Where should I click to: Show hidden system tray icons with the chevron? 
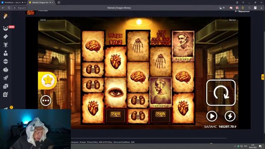coord(235,146)
